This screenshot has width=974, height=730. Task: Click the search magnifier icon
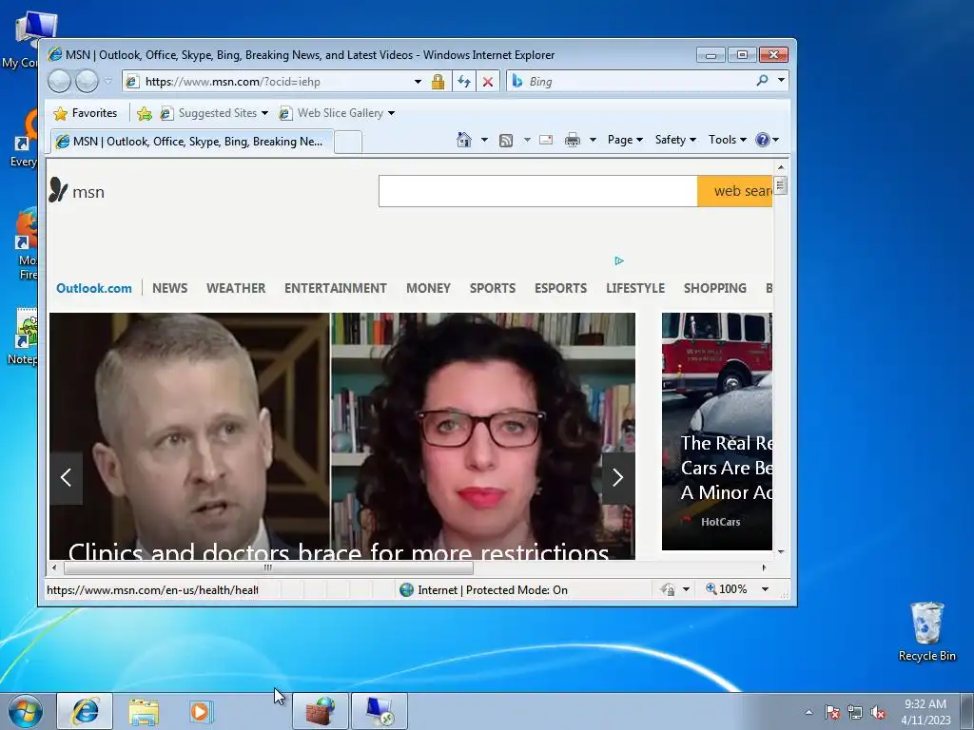[762, 81]
